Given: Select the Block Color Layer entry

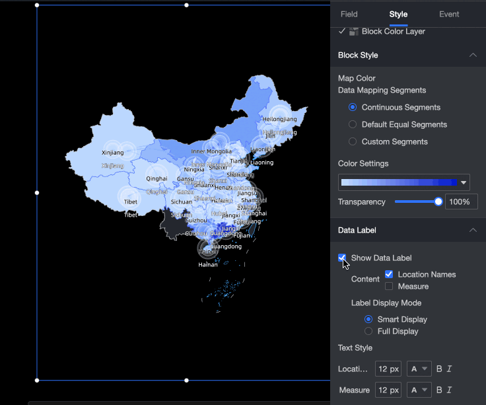Looking at the screenshot, I should (x=394, y=31).
